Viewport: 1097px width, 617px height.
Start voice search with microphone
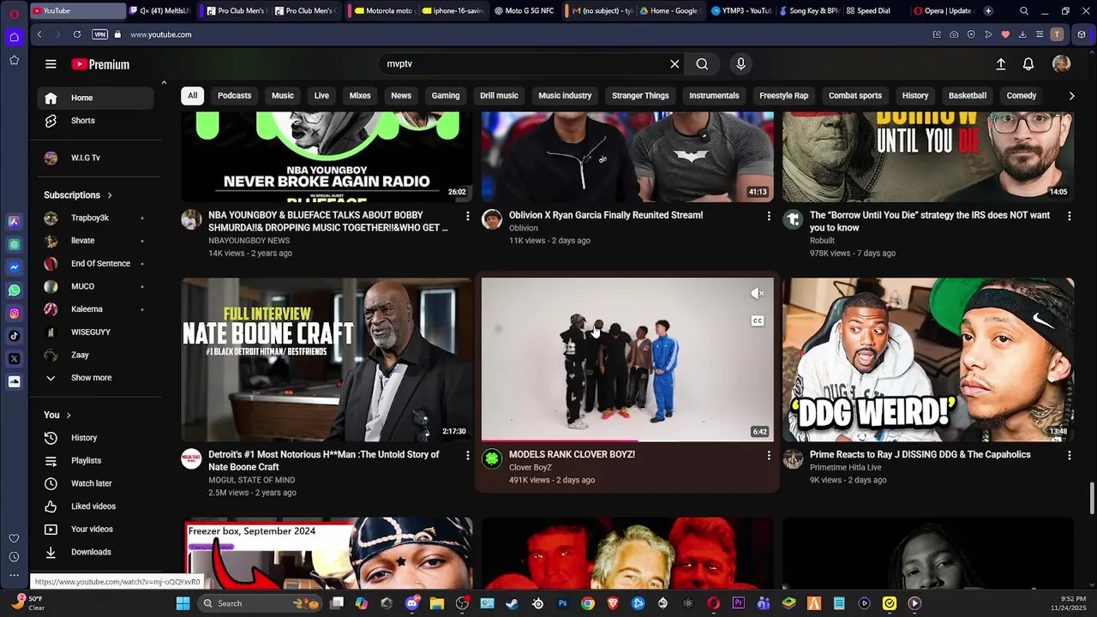click(x=741, y=64)
